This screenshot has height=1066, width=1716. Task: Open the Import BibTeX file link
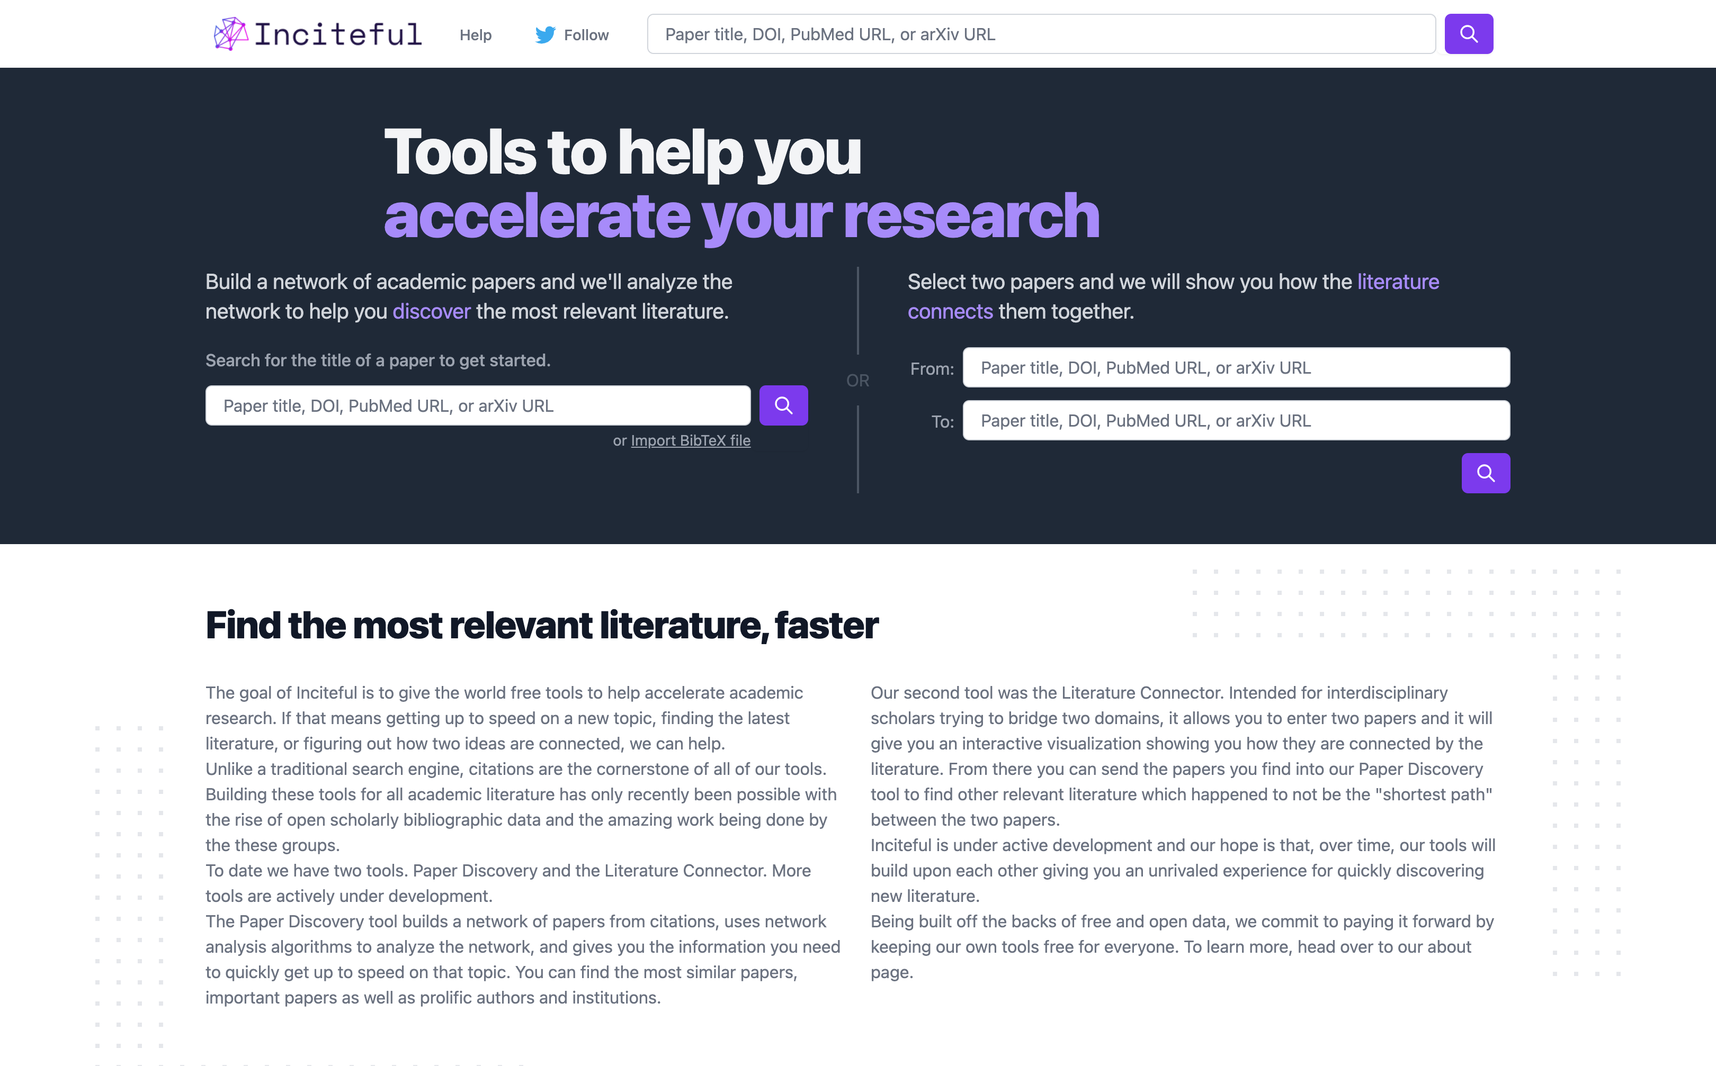(690, 441)
